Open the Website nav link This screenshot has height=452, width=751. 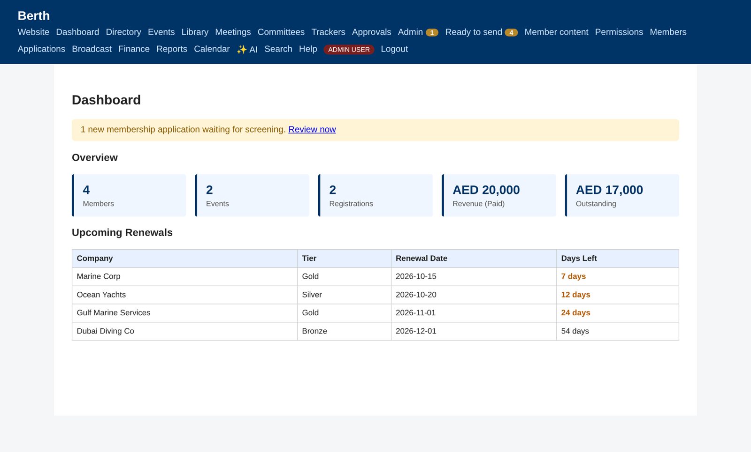point(33,32)
